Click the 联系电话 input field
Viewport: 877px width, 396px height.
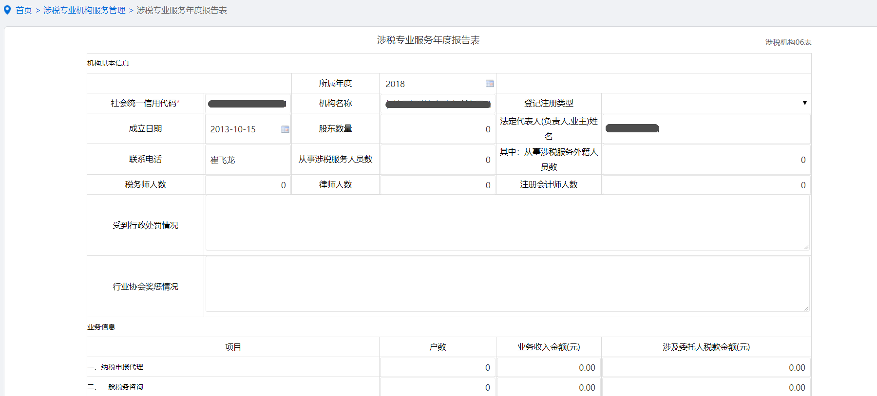(x=248, y=160)
